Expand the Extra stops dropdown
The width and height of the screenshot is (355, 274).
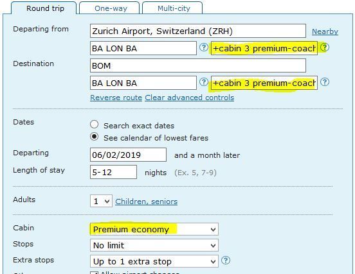[154, 261]
